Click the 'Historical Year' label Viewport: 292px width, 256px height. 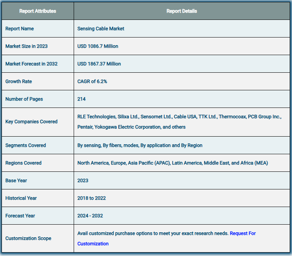point(21,198)
